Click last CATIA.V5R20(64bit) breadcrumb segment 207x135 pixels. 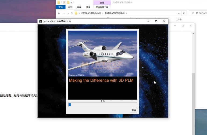(x=115, y=13)
